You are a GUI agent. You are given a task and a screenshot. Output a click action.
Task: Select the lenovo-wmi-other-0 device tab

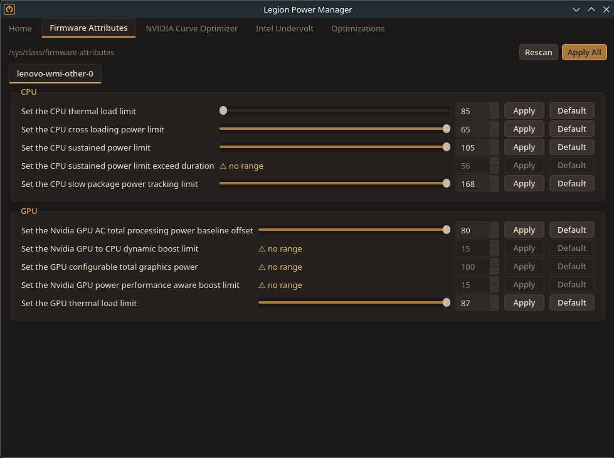coord(55,73)
